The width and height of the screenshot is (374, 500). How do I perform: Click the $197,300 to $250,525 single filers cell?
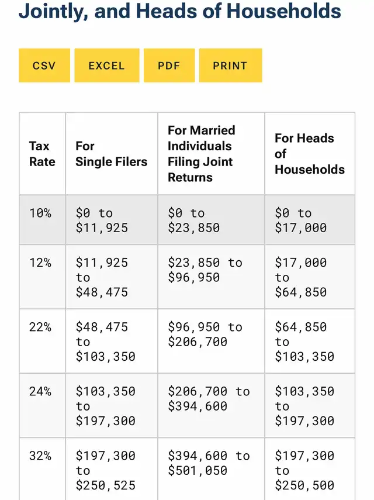[x=105, y=470]
